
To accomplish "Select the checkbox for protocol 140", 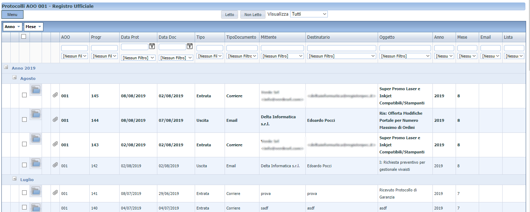I will pyautogui.click(x=24, y=207).
